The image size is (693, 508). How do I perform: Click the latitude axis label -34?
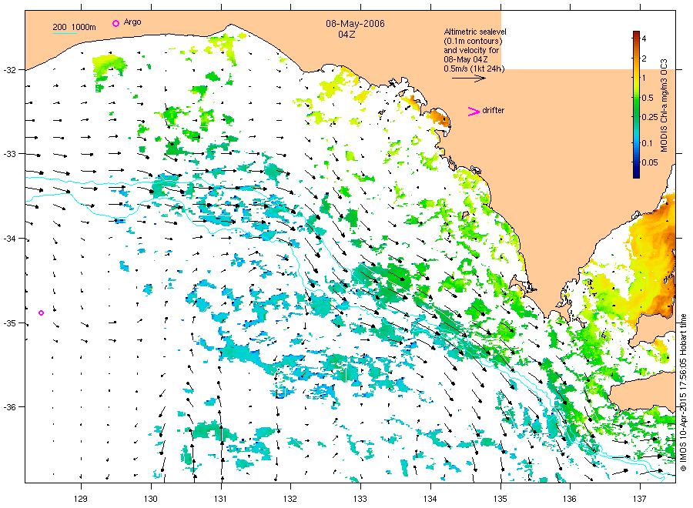pyautogui.click(x=9, y=239)
